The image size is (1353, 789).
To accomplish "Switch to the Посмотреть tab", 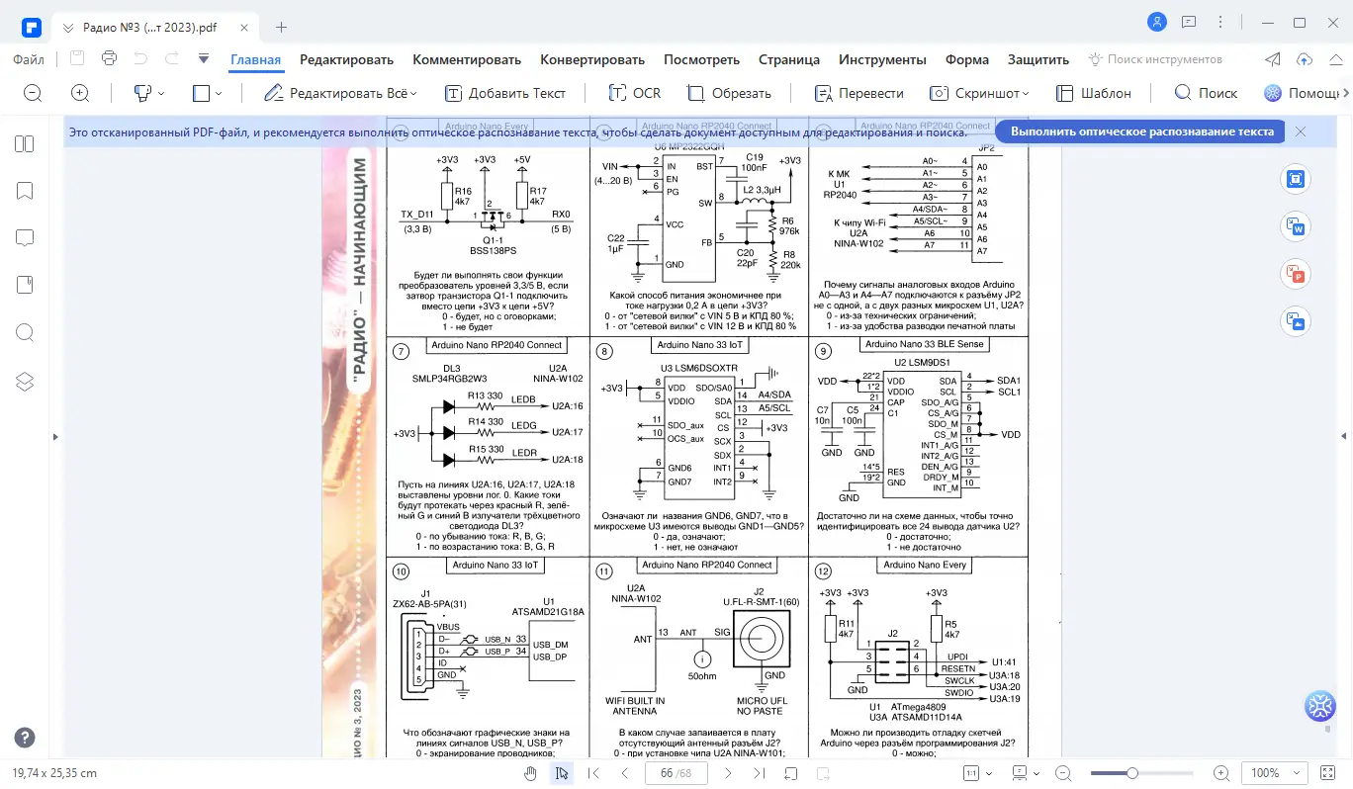I will pos(701,59).
